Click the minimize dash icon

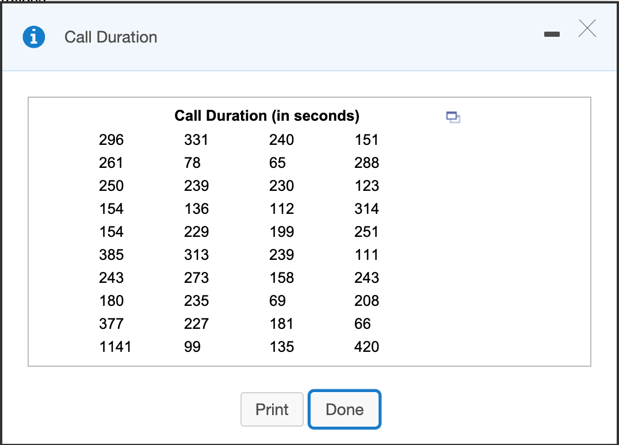[x=552, y=34]
